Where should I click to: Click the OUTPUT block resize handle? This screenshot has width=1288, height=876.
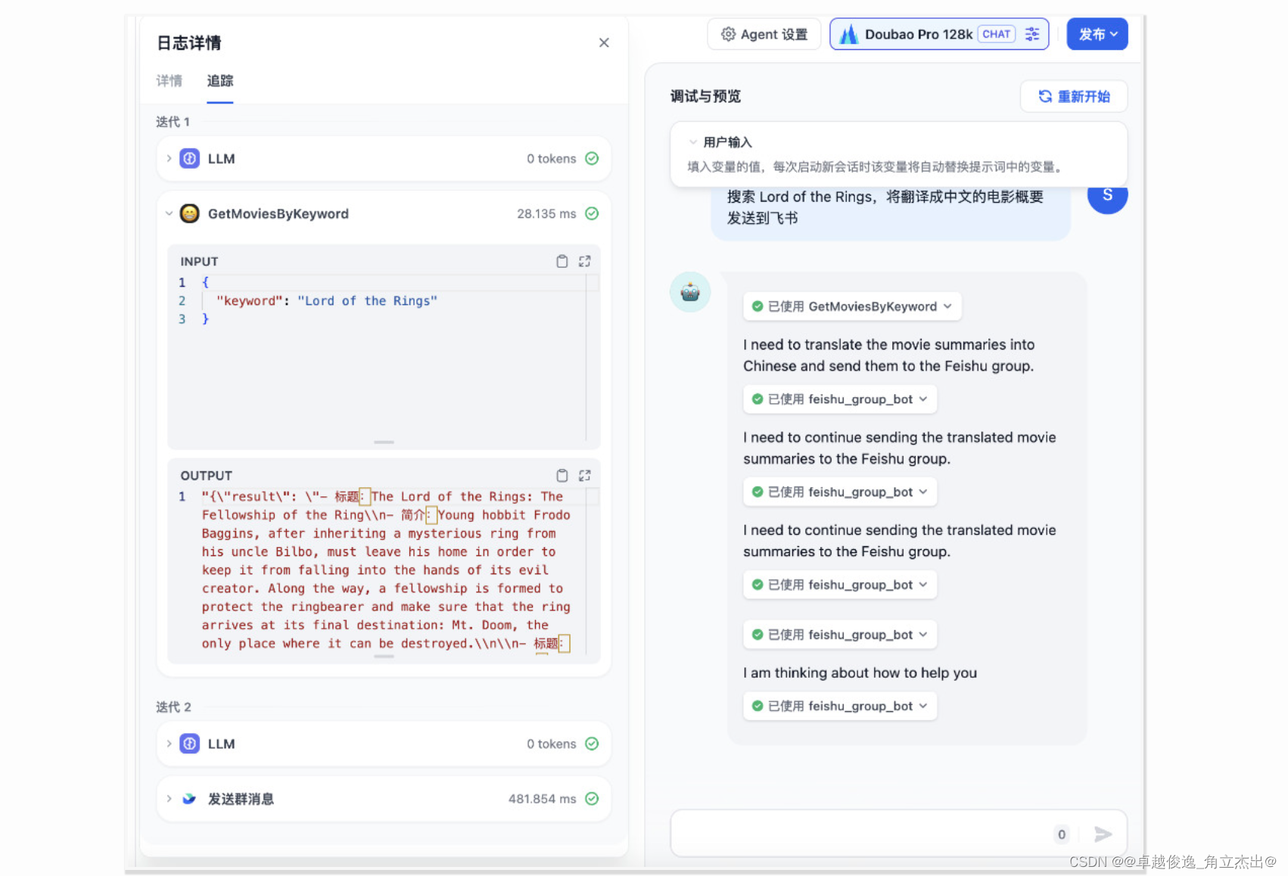pyautogui.click(x=384, y=656)
